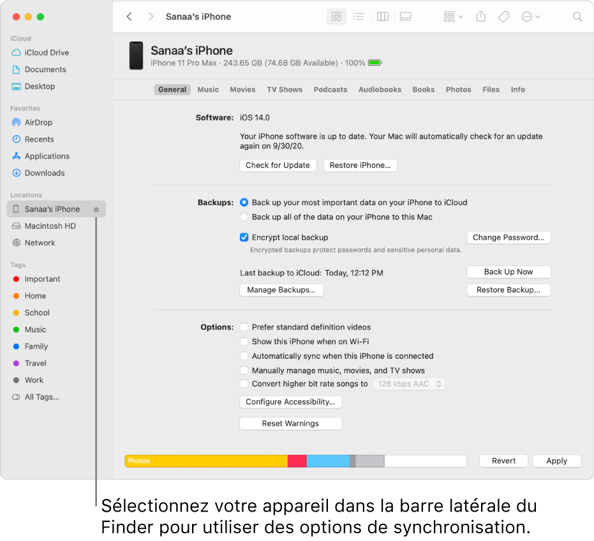Switch to gallery view

(405, 17)
